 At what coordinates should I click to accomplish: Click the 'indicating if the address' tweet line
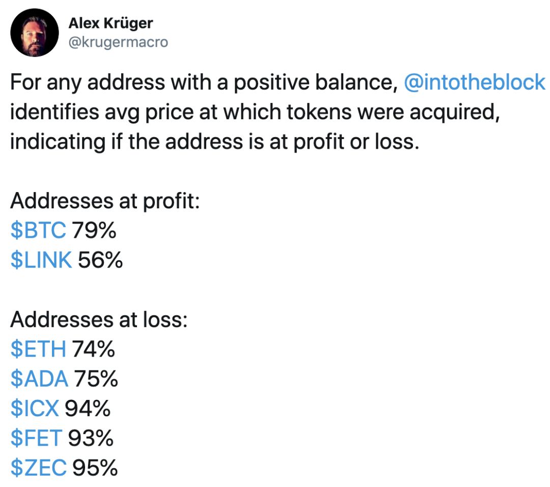coord(215,142)
